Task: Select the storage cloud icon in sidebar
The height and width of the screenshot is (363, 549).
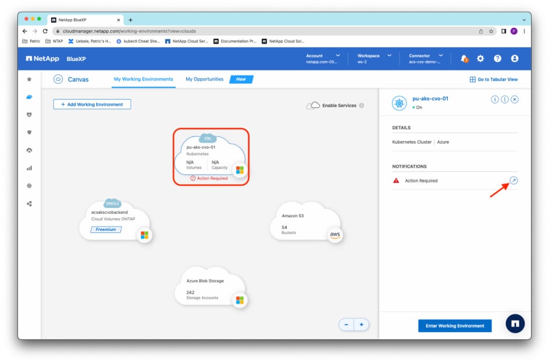Action: [30, 97]
